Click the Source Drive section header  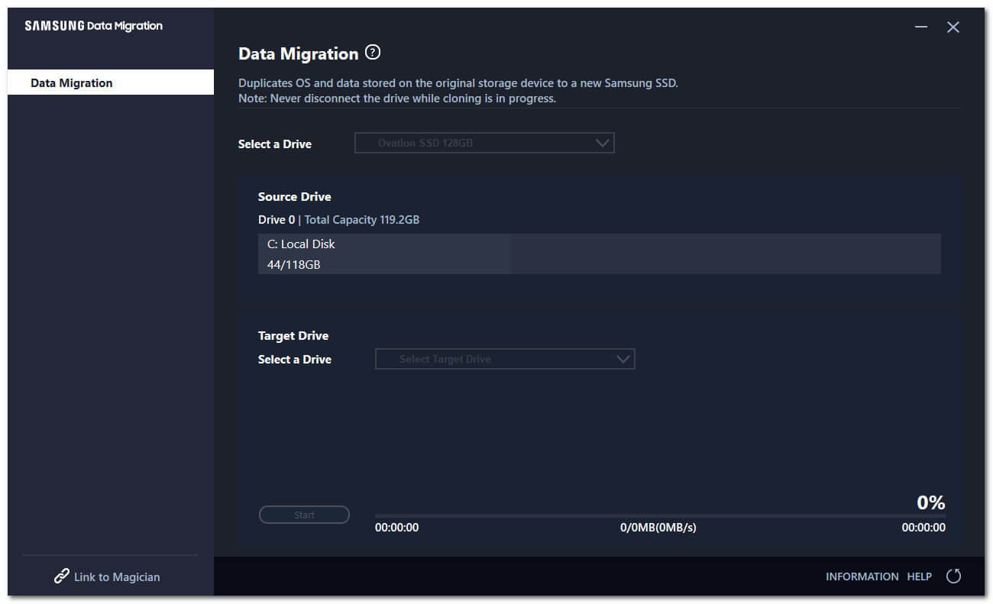(295, 196)
